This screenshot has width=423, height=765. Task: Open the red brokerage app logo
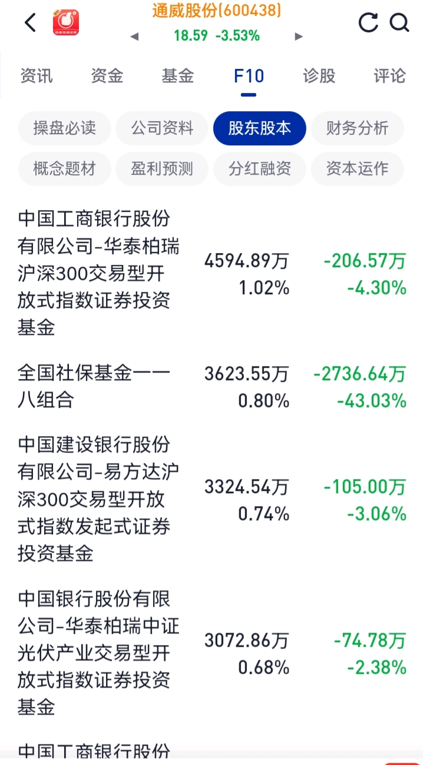click(x=66, y=23)
